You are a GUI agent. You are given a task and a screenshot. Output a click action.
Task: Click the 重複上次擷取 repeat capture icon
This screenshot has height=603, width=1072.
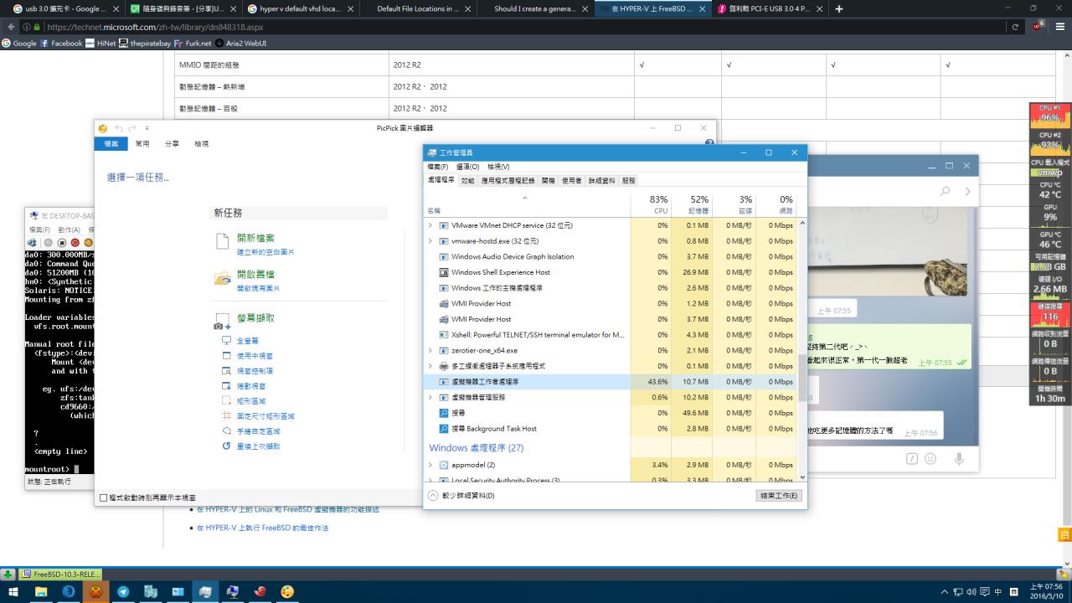(226, 446)
